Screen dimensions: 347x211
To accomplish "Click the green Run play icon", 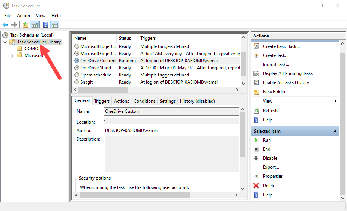I will 256,140.
